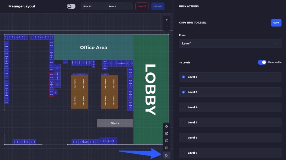This screenshot has height=160, width=286.
Task: Check the Level 5 checkbox
Action: point(183,122)
